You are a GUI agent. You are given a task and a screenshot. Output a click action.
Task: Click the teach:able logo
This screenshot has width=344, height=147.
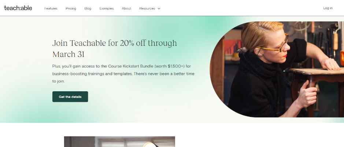tap(18, 8)
